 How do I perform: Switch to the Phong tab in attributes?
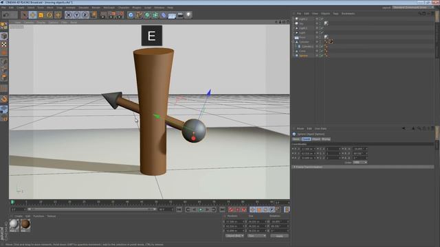(326, 139)
